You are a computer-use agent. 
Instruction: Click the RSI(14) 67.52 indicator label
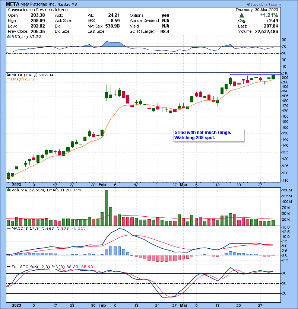[x=26, y=36]
